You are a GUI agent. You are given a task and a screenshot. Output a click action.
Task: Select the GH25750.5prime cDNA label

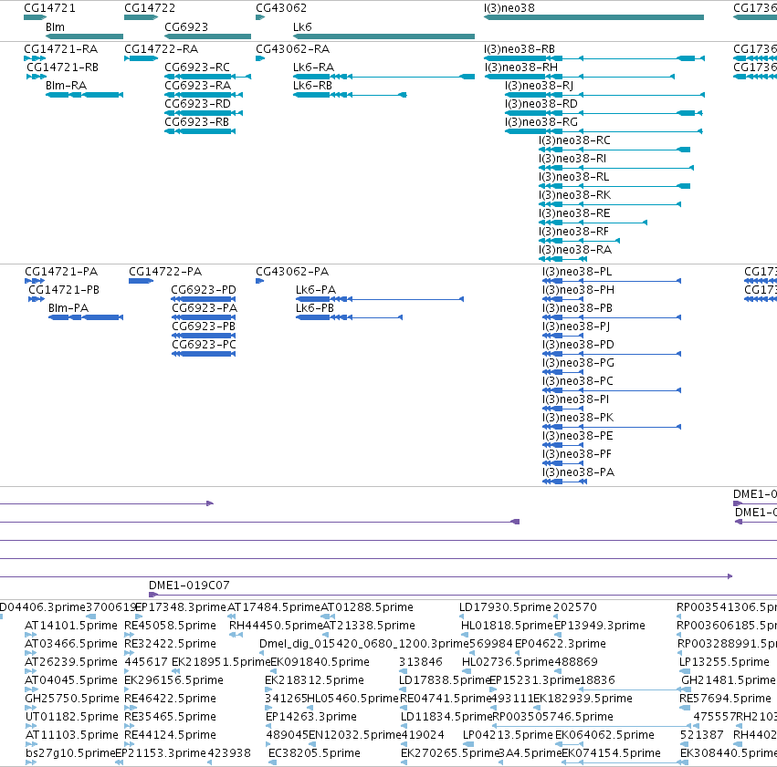click(72, 699)
